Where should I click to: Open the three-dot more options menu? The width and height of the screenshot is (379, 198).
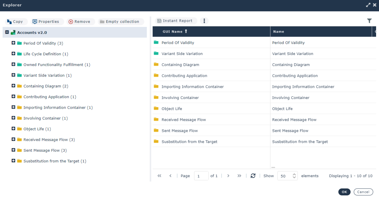click(204, 21)
